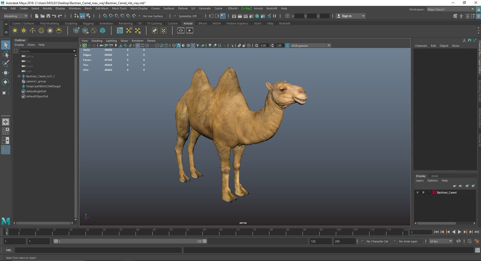
Task: Play animation forwards
Action: click(459, 232)
